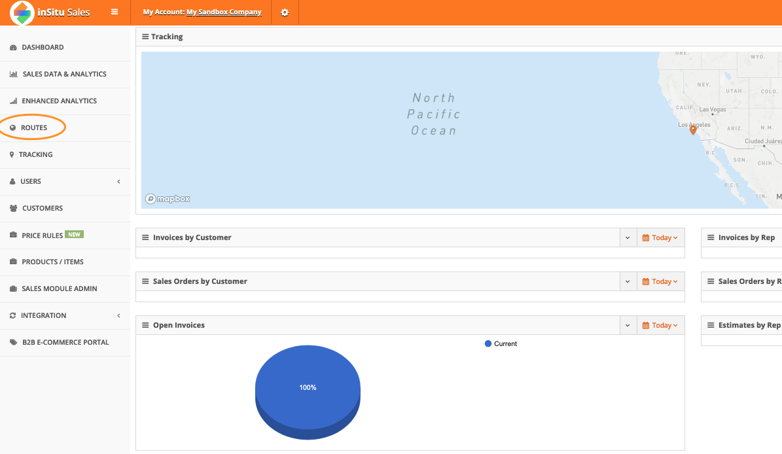Screen dimensions: 782x454
Task: Click the blue 100% pie chart slice
Action: coord(308,387)
